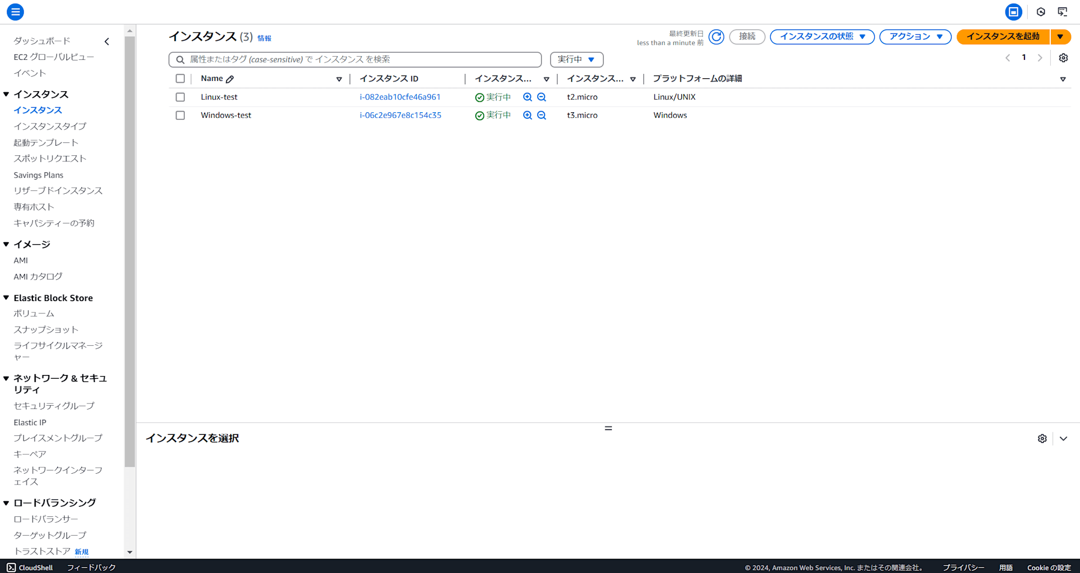
Task: Collapse the インスタンス sidebar section
Action: click(x=6, y=94)
